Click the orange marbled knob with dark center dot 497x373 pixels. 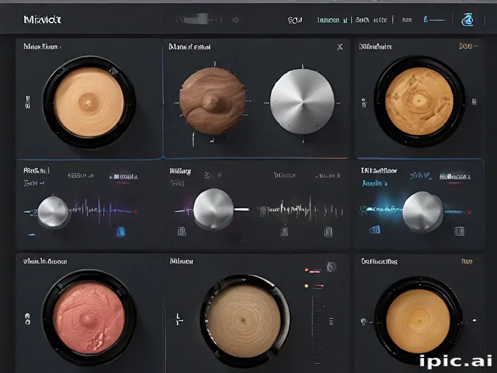419,101
